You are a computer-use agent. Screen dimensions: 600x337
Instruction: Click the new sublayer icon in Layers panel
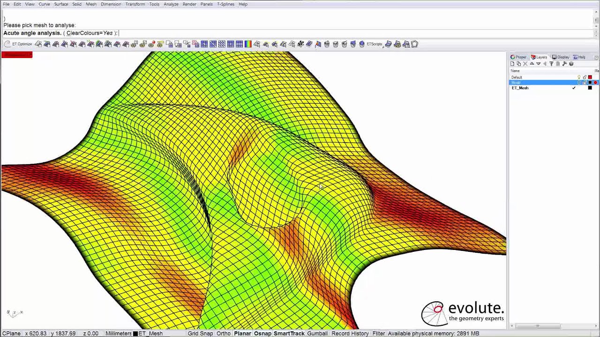[x=519, y=64]
